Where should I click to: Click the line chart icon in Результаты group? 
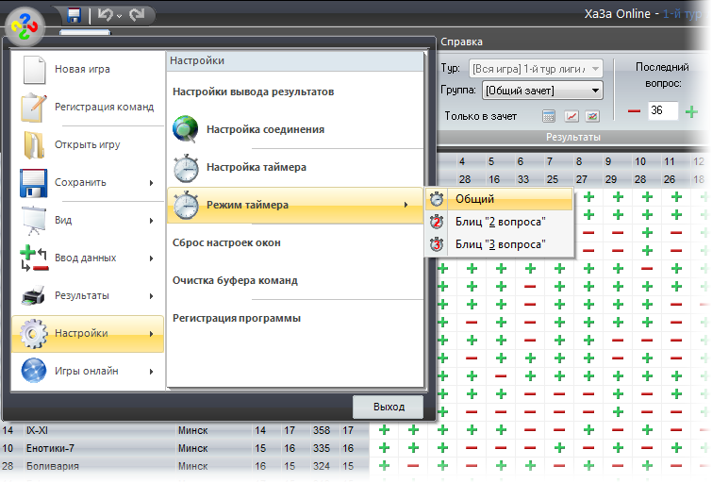pos(571,116)
